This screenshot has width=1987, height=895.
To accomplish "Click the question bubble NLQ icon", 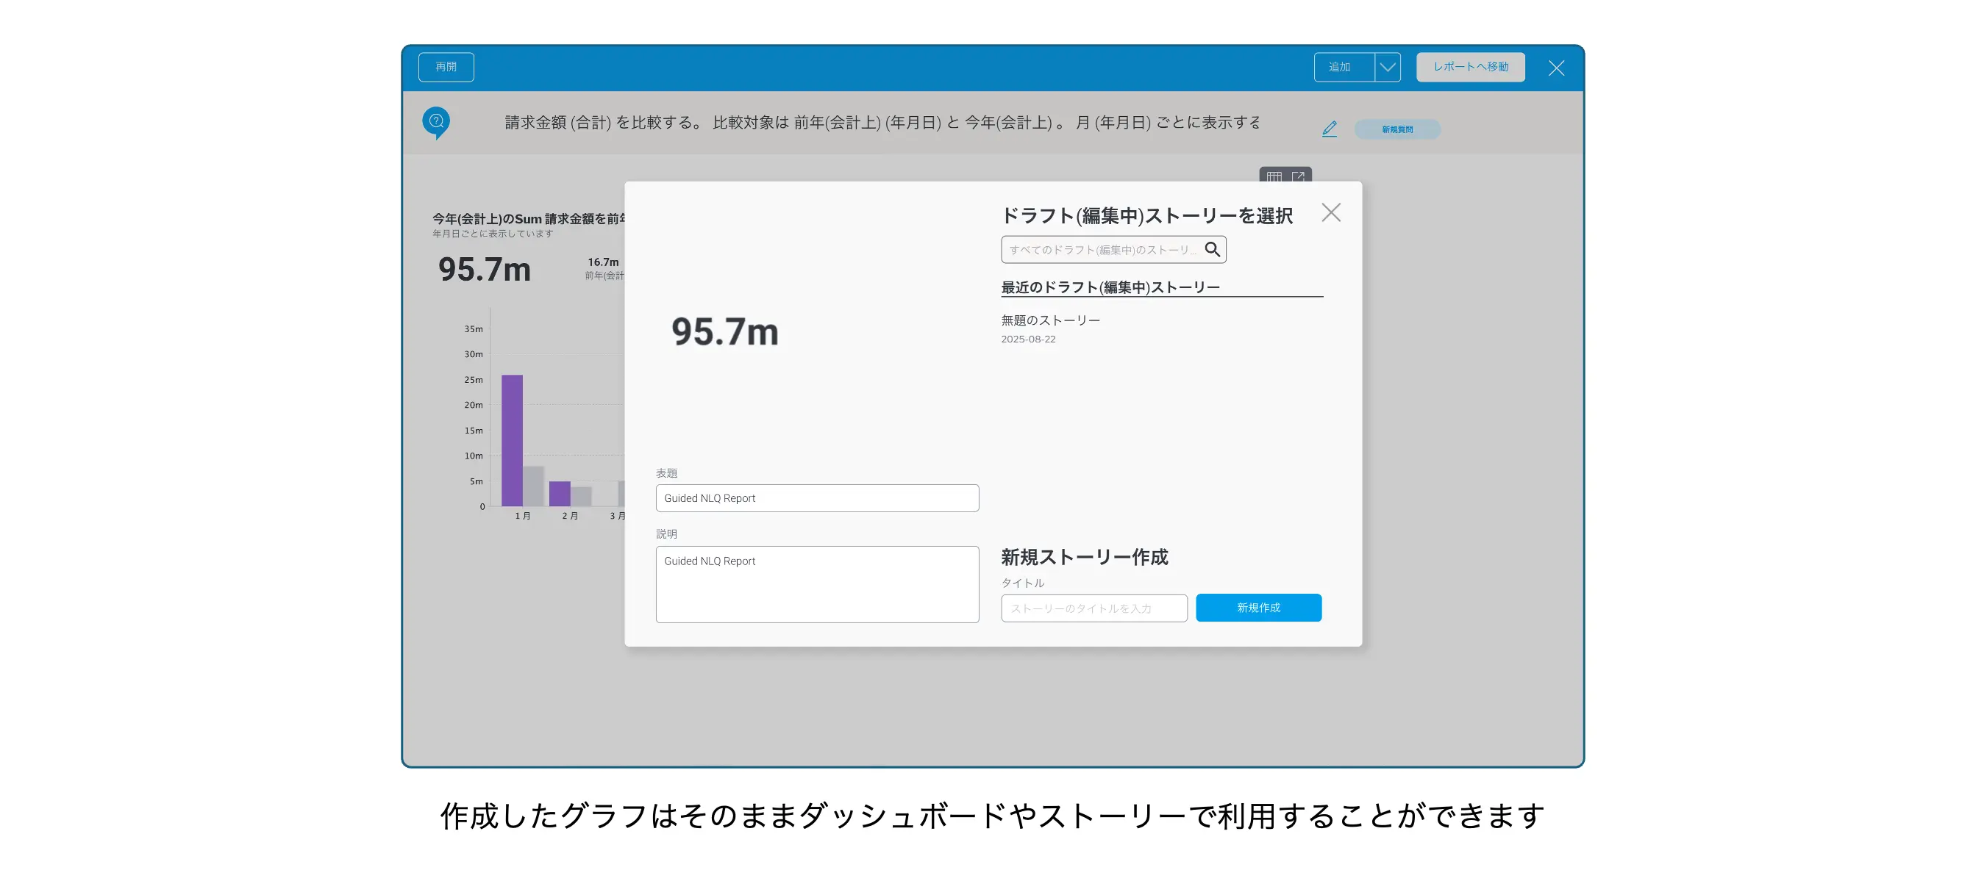I will [436, 122].
